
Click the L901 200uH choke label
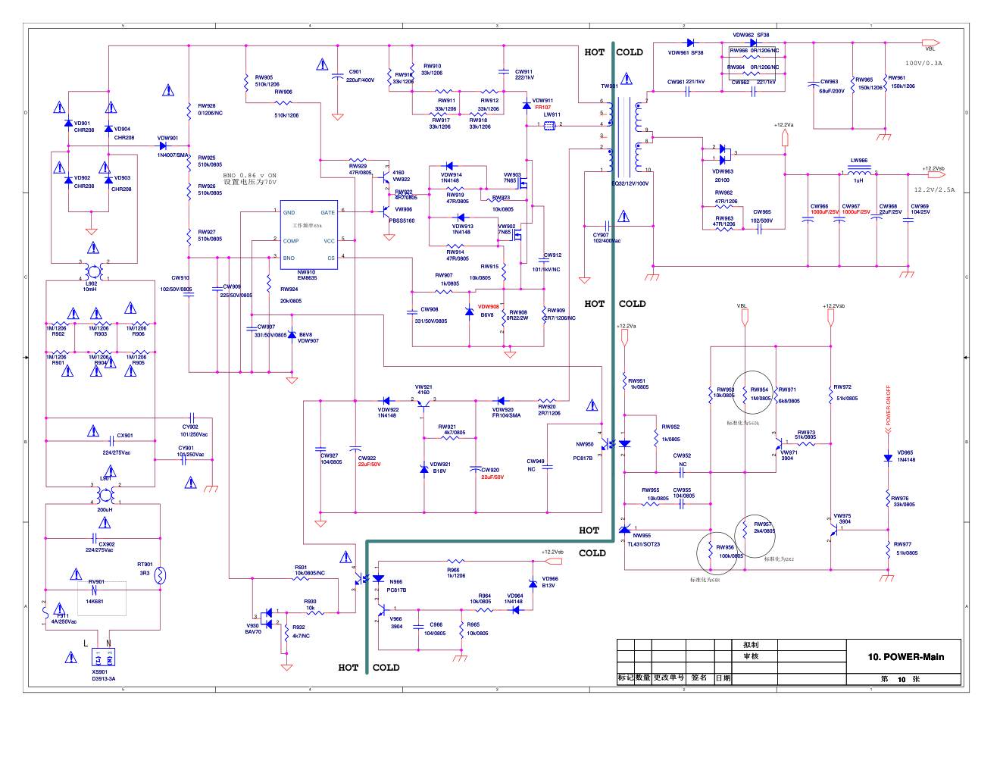pos(105,478)
